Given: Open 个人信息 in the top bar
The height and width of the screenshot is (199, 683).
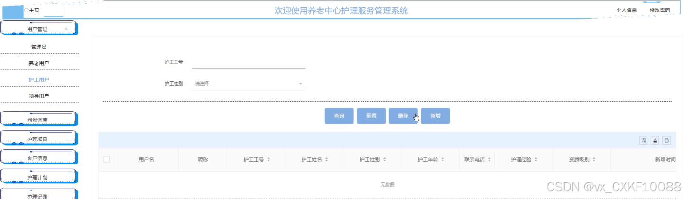Looking at the screenshot, I should [x=626, y=10].
